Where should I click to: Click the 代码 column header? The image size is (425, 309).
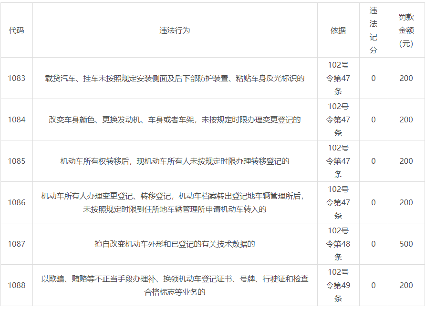16,30
